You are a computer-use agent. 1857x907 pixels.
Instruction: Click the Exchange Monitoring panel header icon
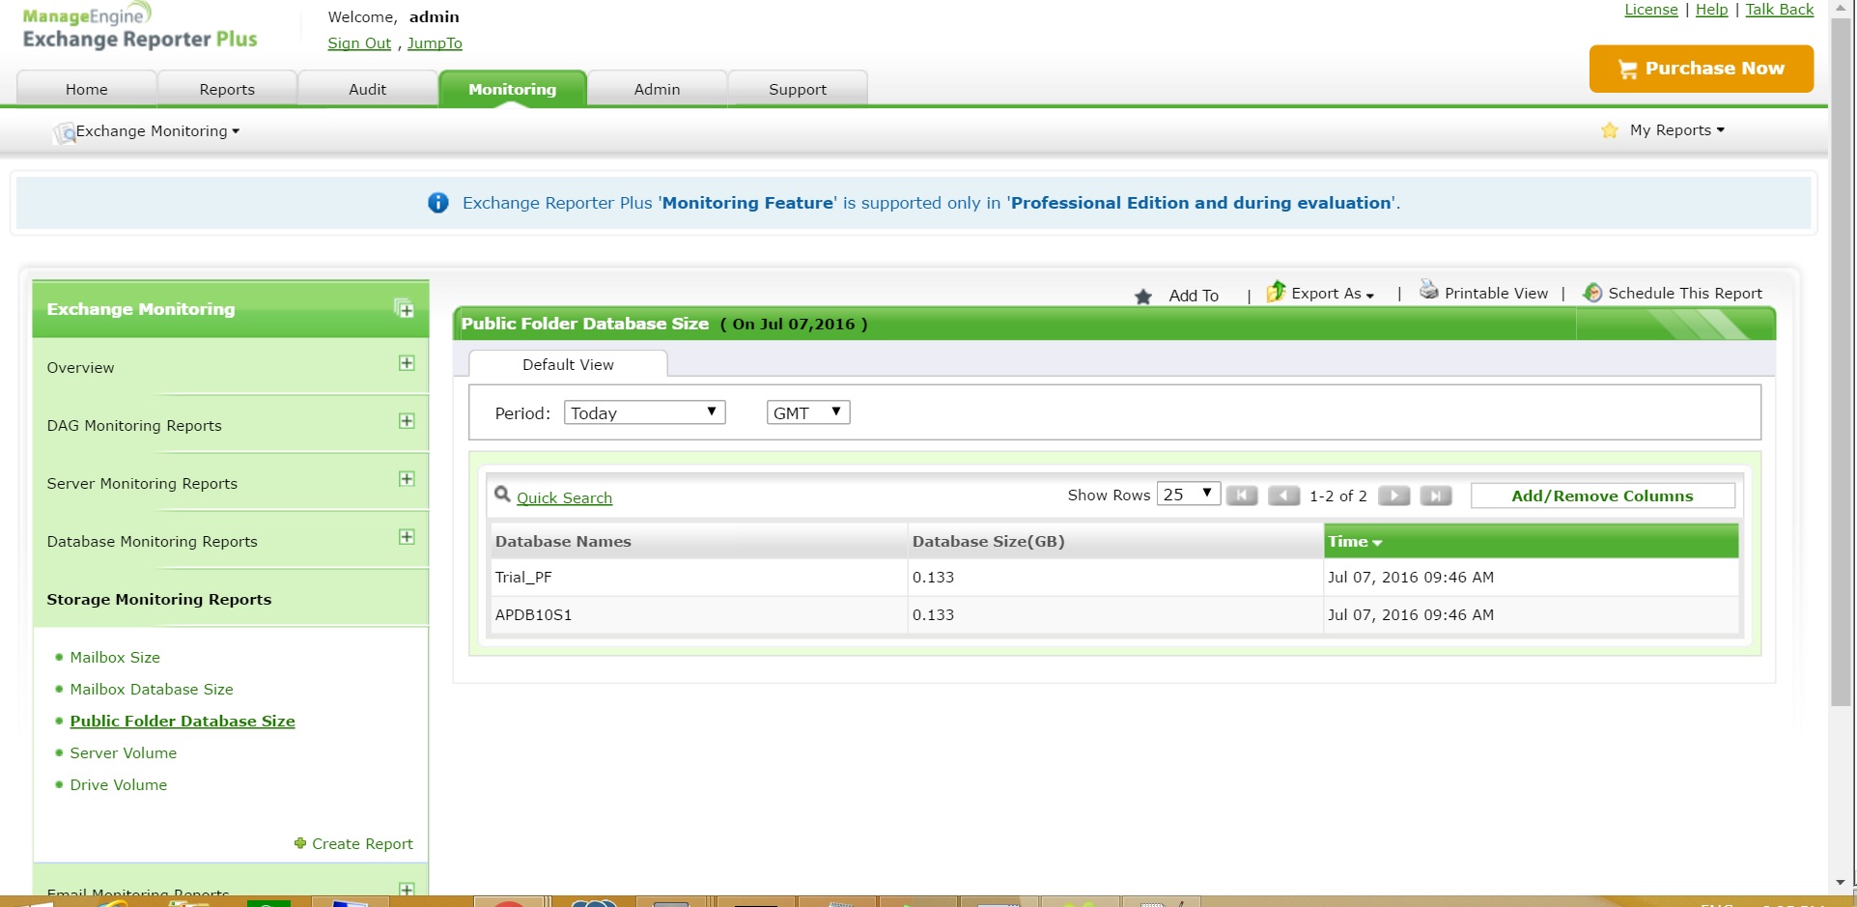click(x=405, y=309)
